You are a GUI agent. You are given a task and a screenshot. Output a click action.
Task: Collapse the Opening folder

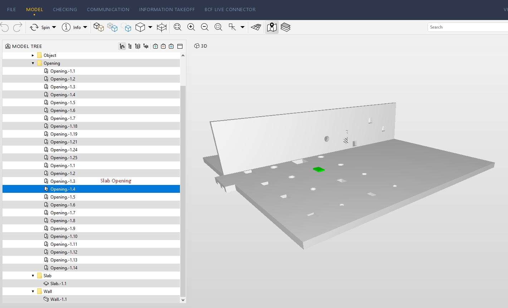(x=33, y=63)
